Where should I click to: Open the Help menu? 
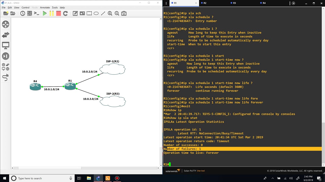click(x=62, y=8)
